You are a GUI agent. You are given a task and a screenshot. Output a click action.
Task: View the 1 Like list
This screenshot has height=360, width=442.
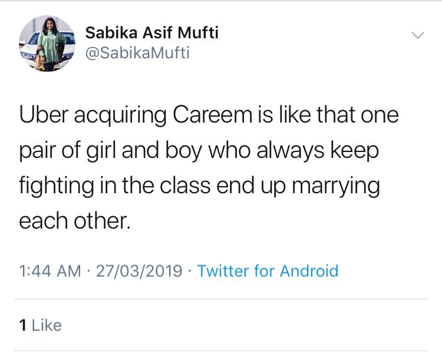40,325
